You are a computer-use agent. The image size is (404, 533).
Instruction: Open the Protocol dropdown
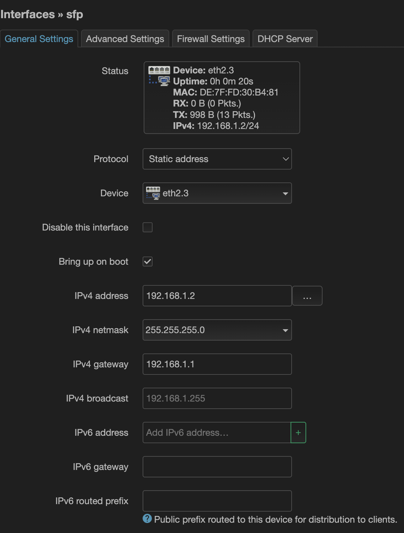pyautogui.click(x=217, y=159)
